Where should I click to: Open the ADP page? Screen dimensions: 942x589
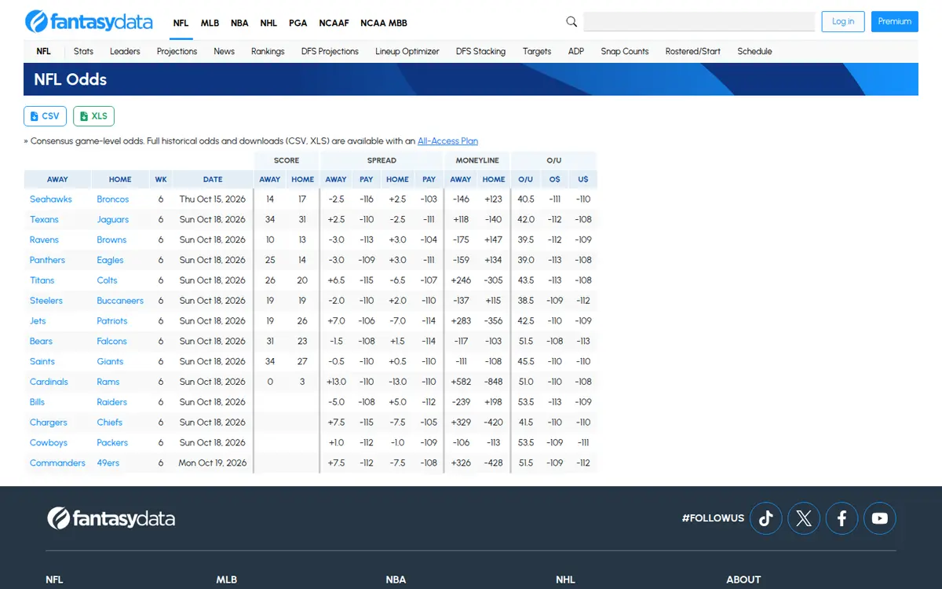pyautogui.click(x=576, y=51)
